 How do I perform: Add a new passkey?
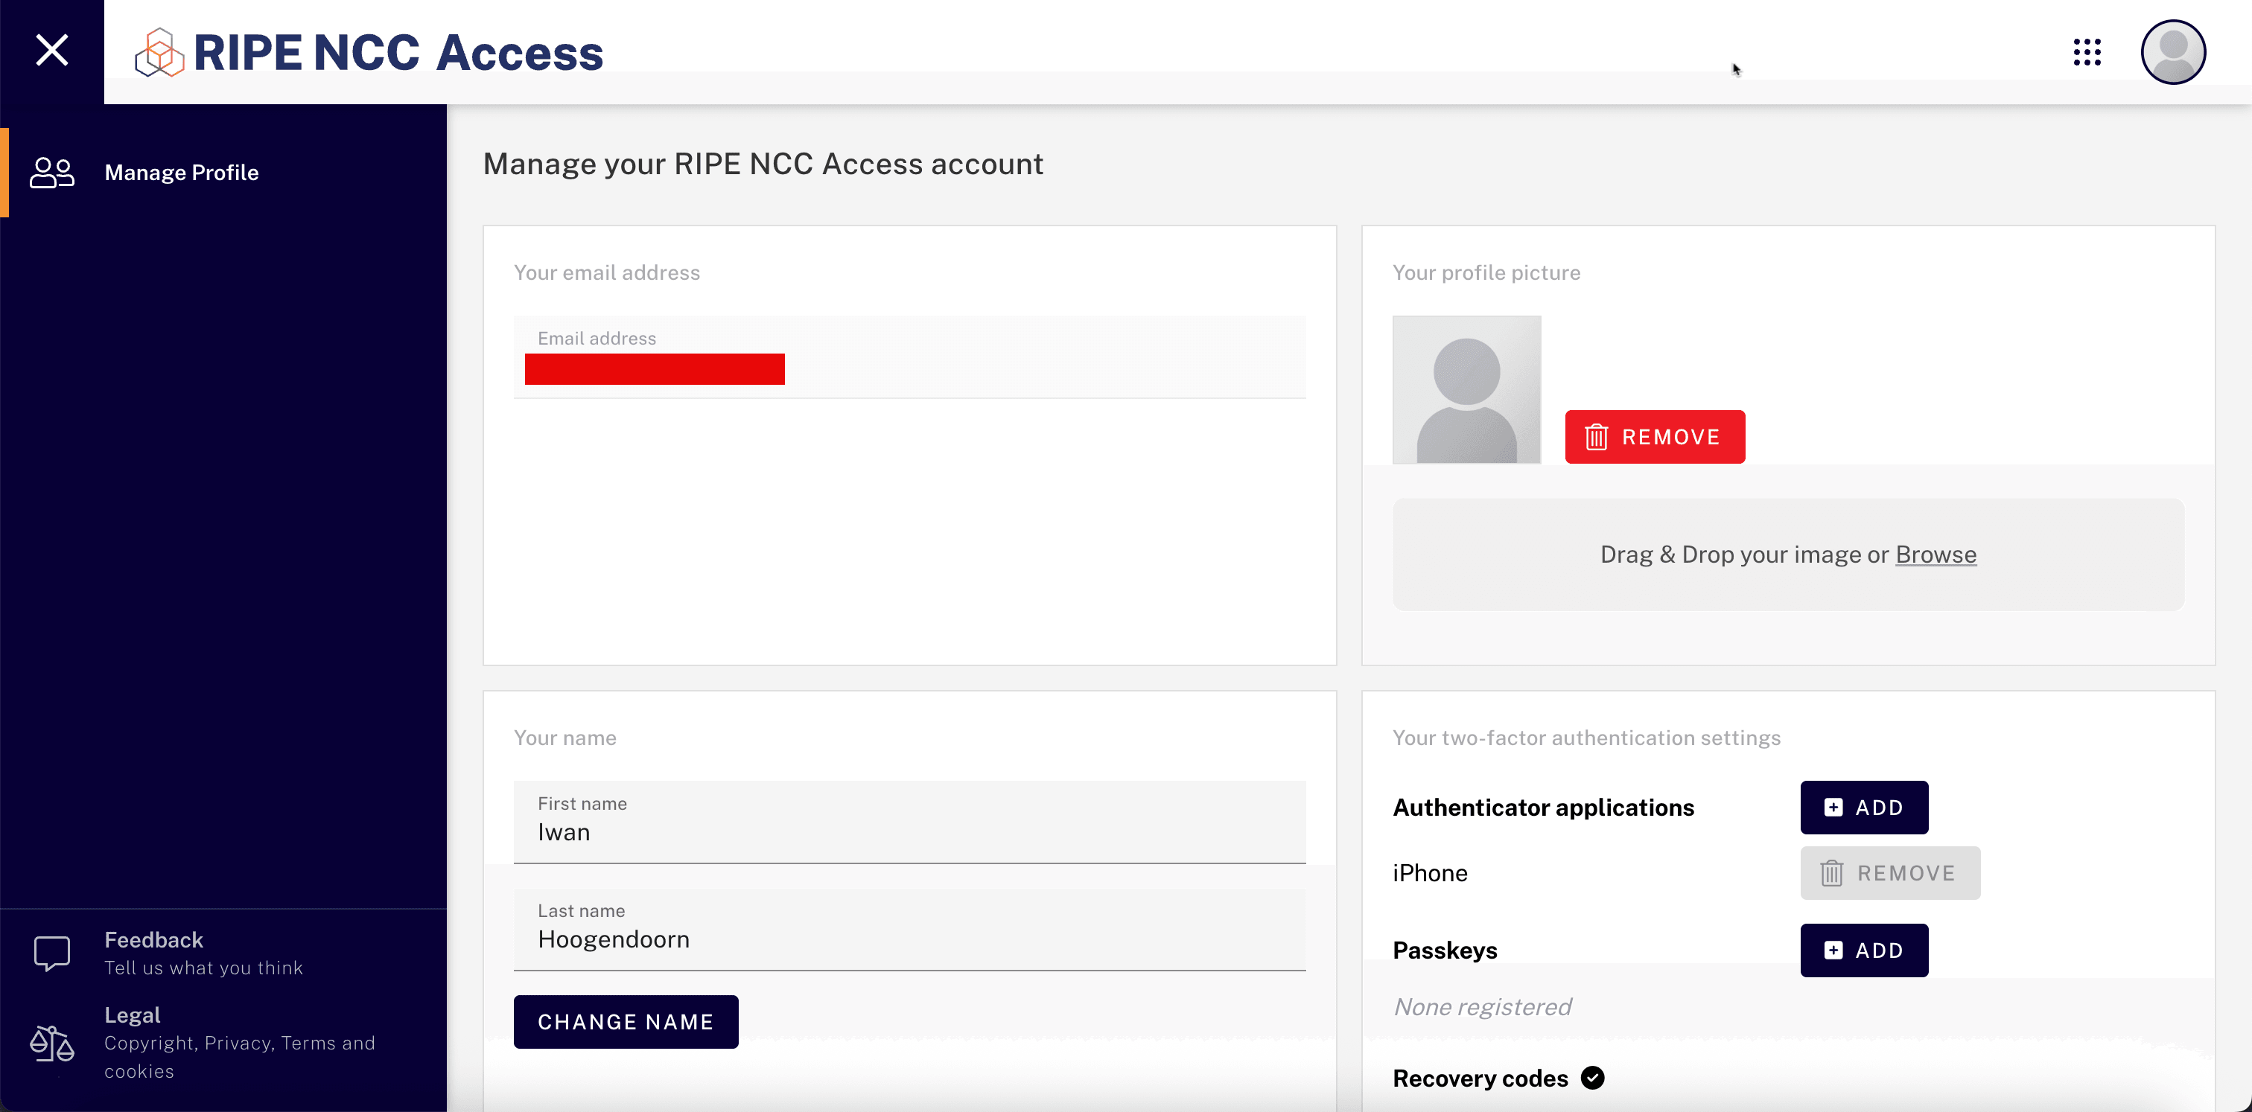coord(1863,950)
